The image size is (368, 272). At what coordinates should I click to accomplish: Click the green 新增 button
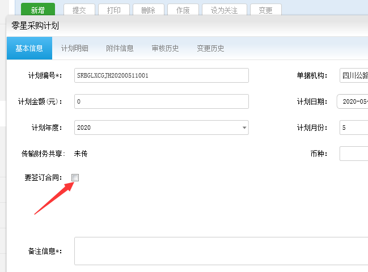click(x=38, y=10)
